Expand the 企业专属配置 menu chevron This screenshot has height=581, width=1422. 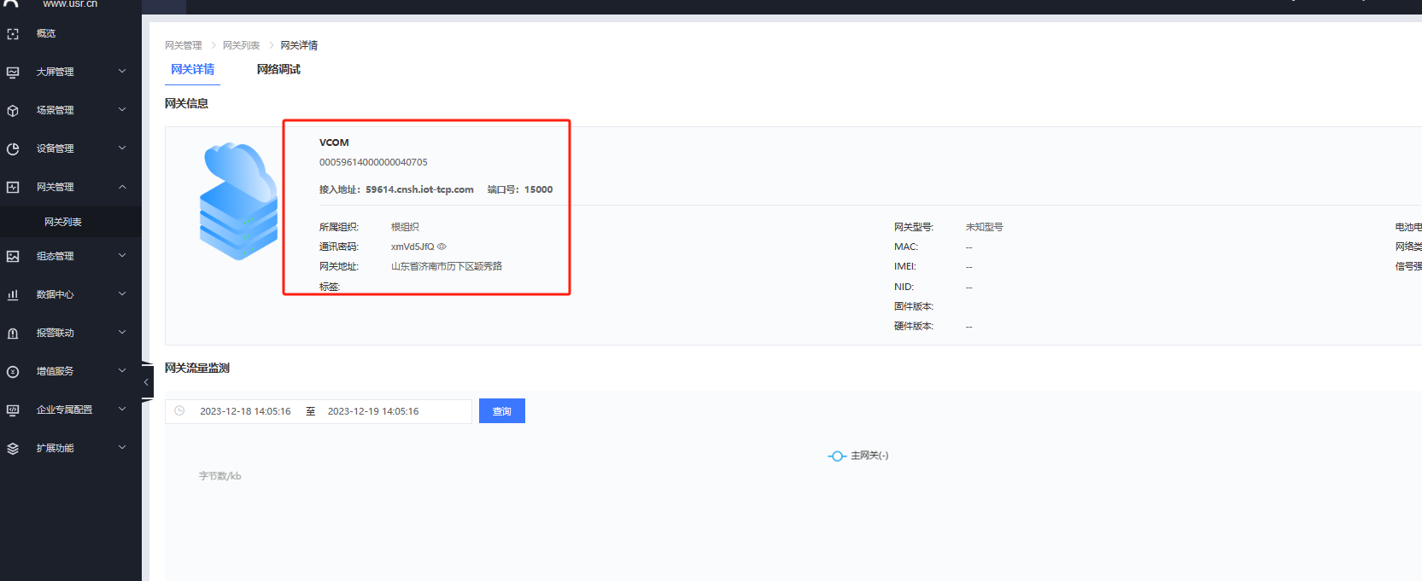tap(122, 410)
